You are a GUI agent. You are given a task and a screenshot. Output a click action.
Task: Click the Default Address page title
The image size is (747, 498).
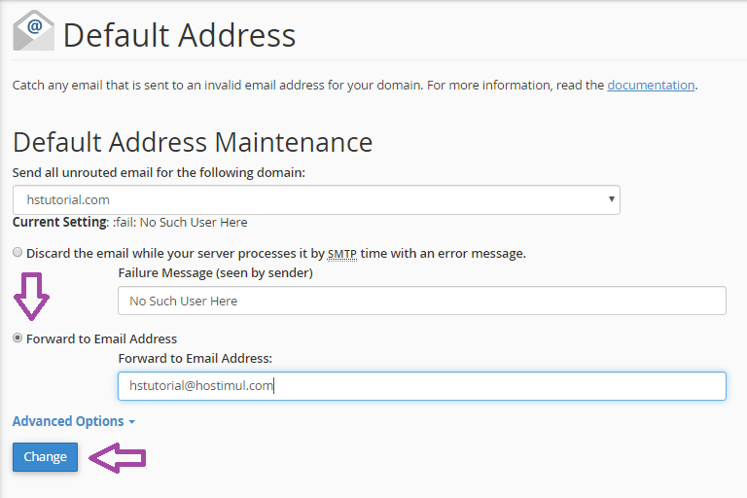(x=179, y=36)
